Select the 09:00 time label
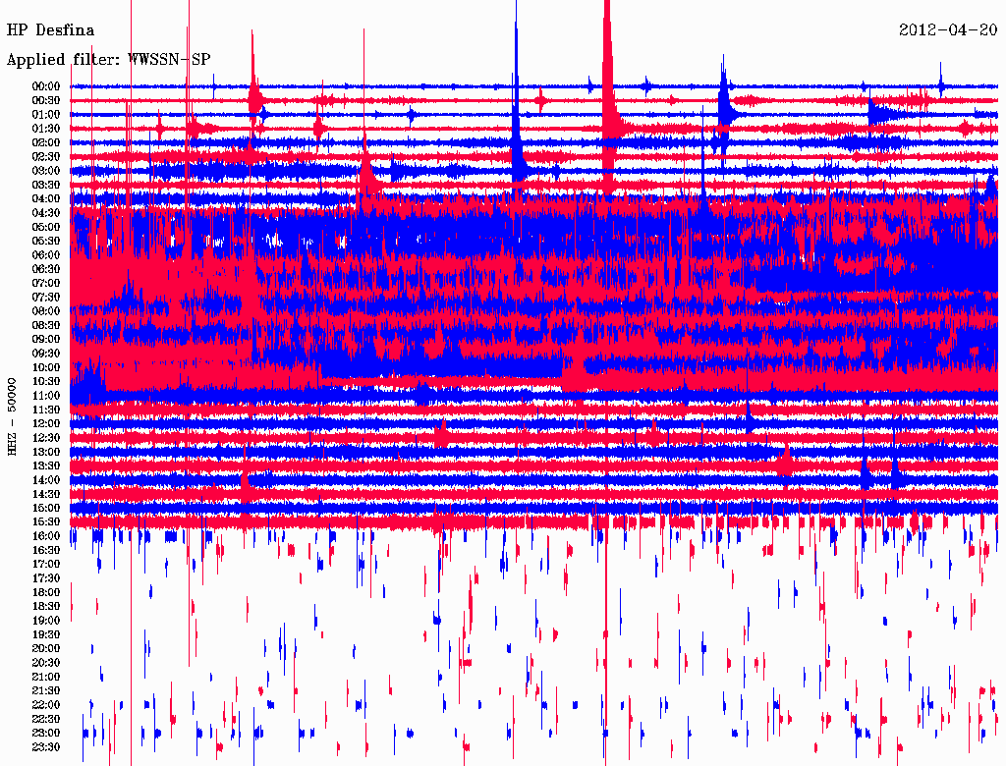This screenshot has width=1006, height=766. pyautogui.click(x=46, y=339)
